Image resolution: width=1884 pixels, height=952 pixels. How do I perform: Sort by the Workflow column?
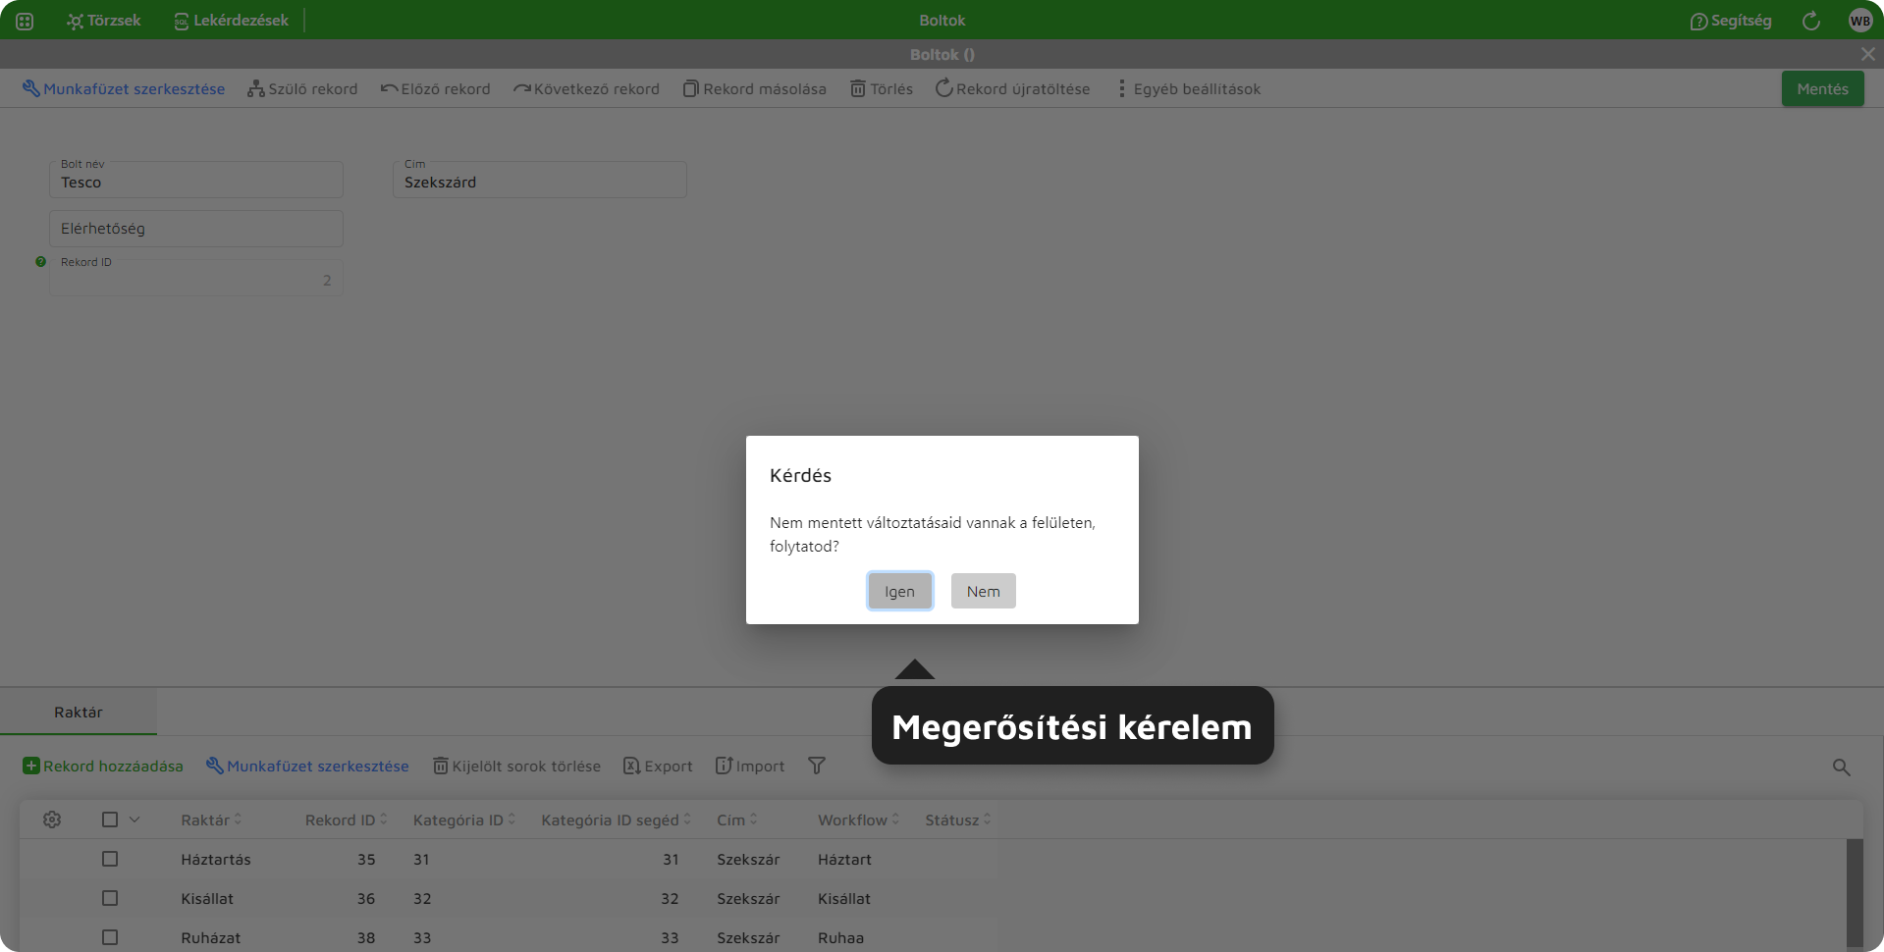859,820
